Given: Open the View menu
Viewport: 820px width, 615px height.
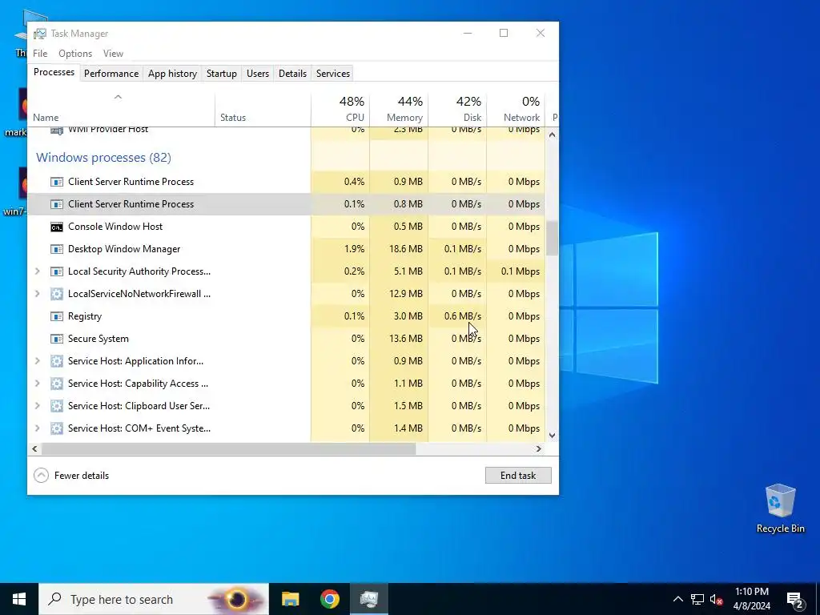Looking at the screenshot, I should (x=113, y=54).
